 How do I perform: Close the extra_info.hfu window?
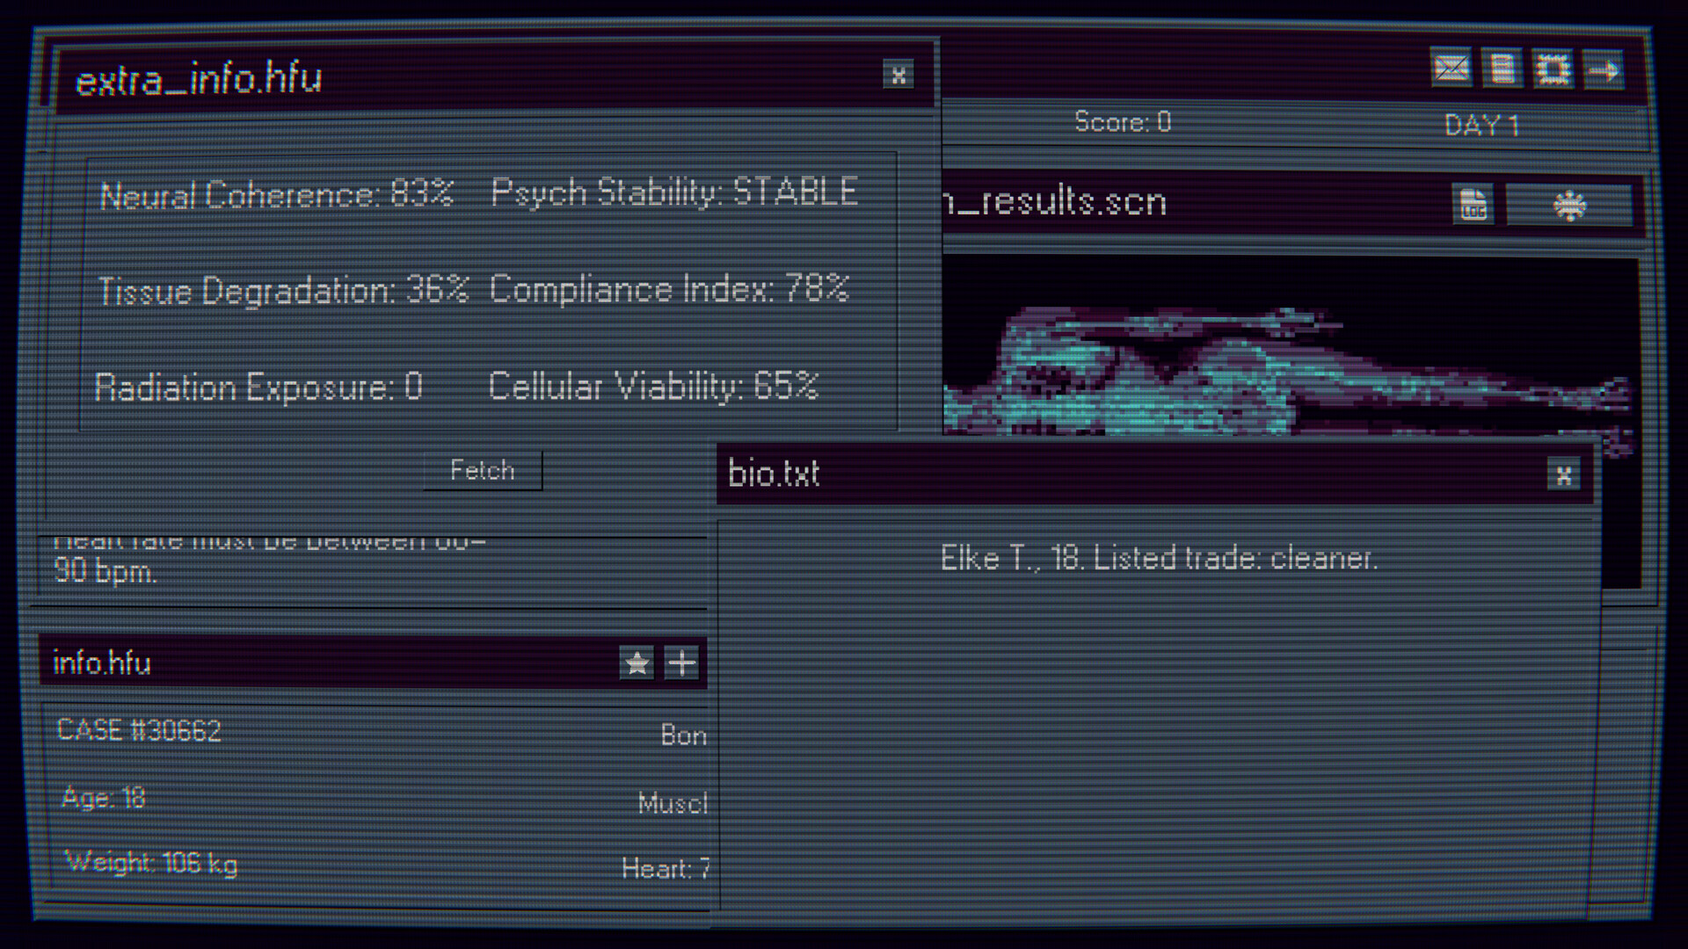point(899,75)
